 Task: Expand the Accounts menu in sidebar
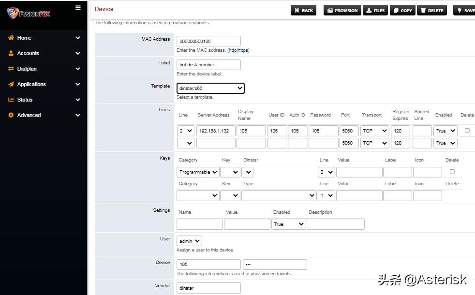tap(28, 53)
